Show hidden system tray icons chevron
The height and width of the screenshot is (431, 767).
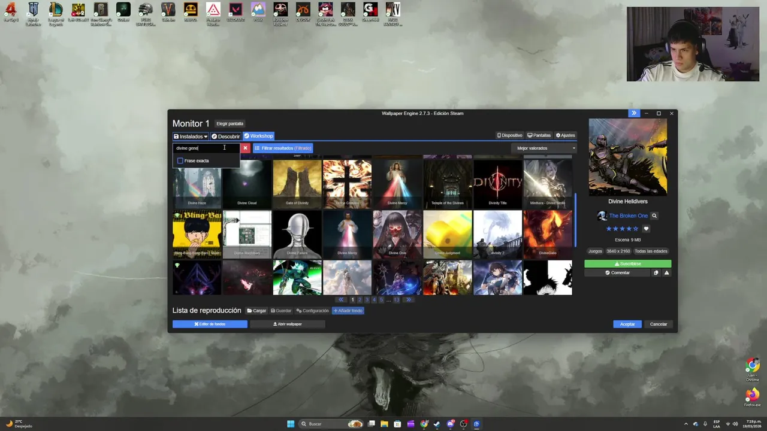tap(686, 424)
